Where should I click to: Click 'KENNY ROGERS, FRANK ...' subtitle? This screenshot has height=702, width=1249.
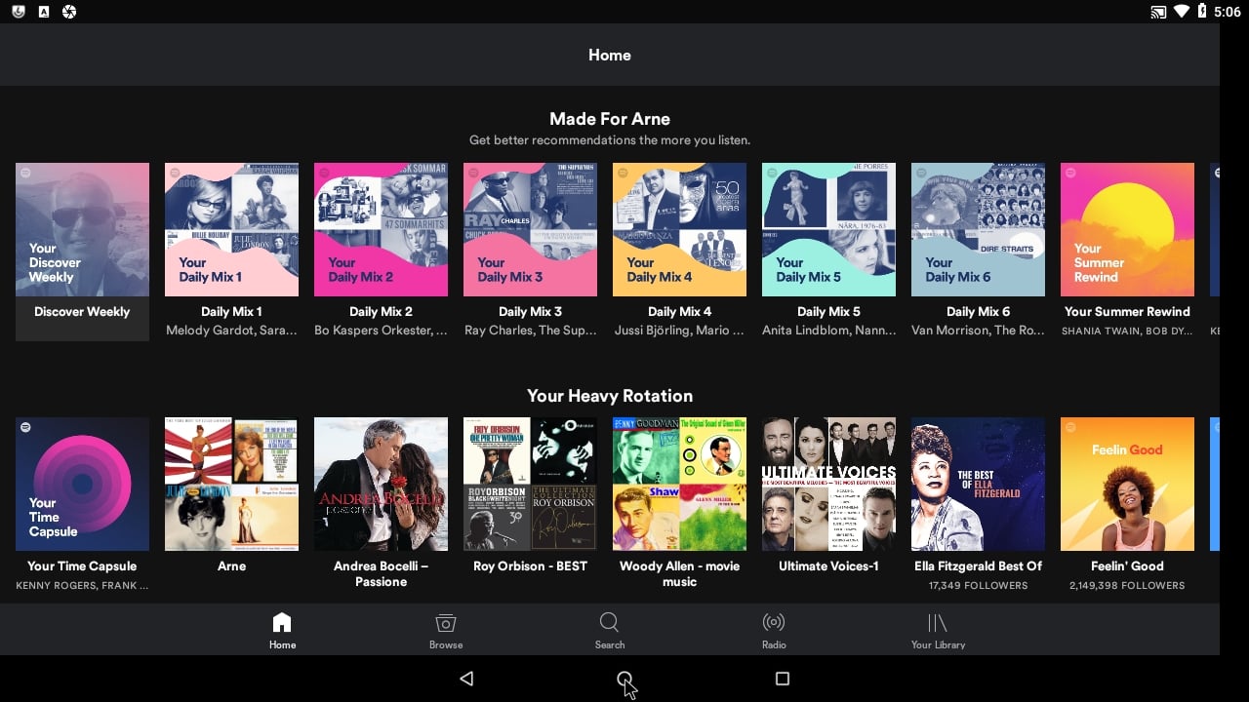(x=82, y=586)
